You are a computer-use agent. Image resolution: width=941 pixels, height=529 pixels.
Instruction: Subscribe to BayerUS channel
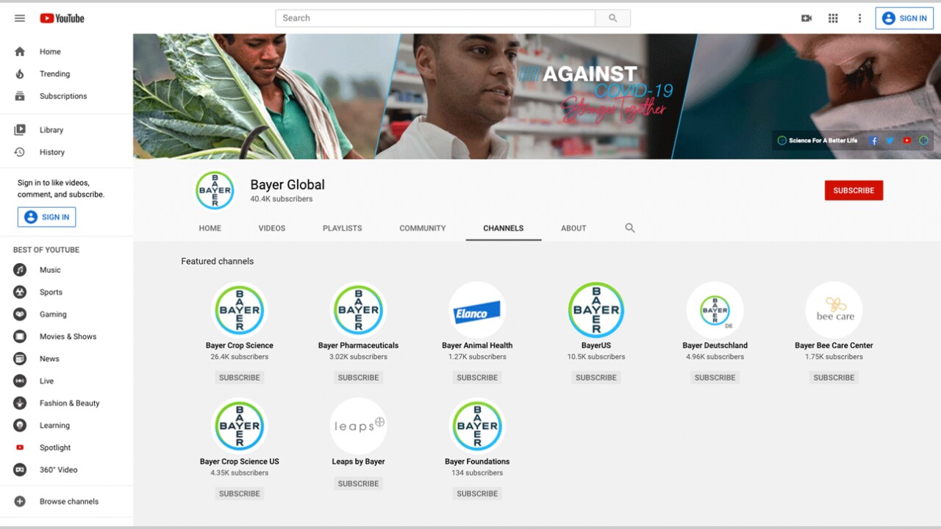pos(596,378)
